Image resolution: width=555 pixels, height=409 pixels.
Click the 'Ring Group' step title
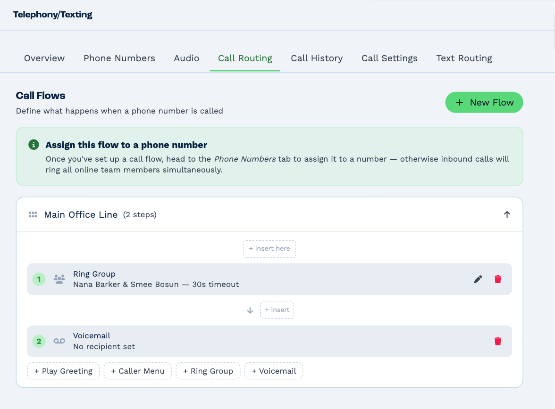[x=94, y=274]
